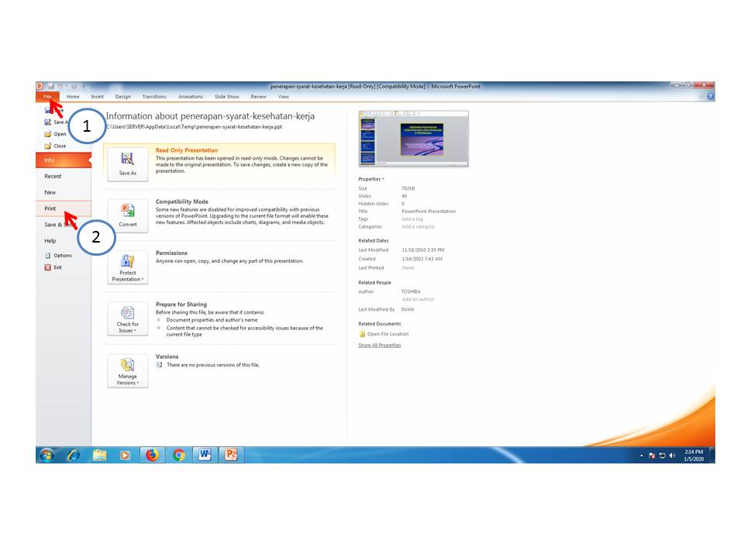This screenshot has height=558, width=744.
Task: Switch to the Transitions ribbon tab
Action: pos(154,97)
